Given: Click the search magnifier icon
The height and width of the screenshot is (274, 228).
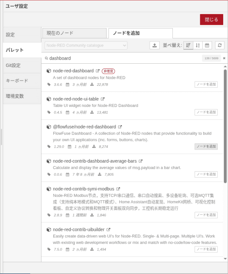Looking at the screenshot, I should point(46,58).
